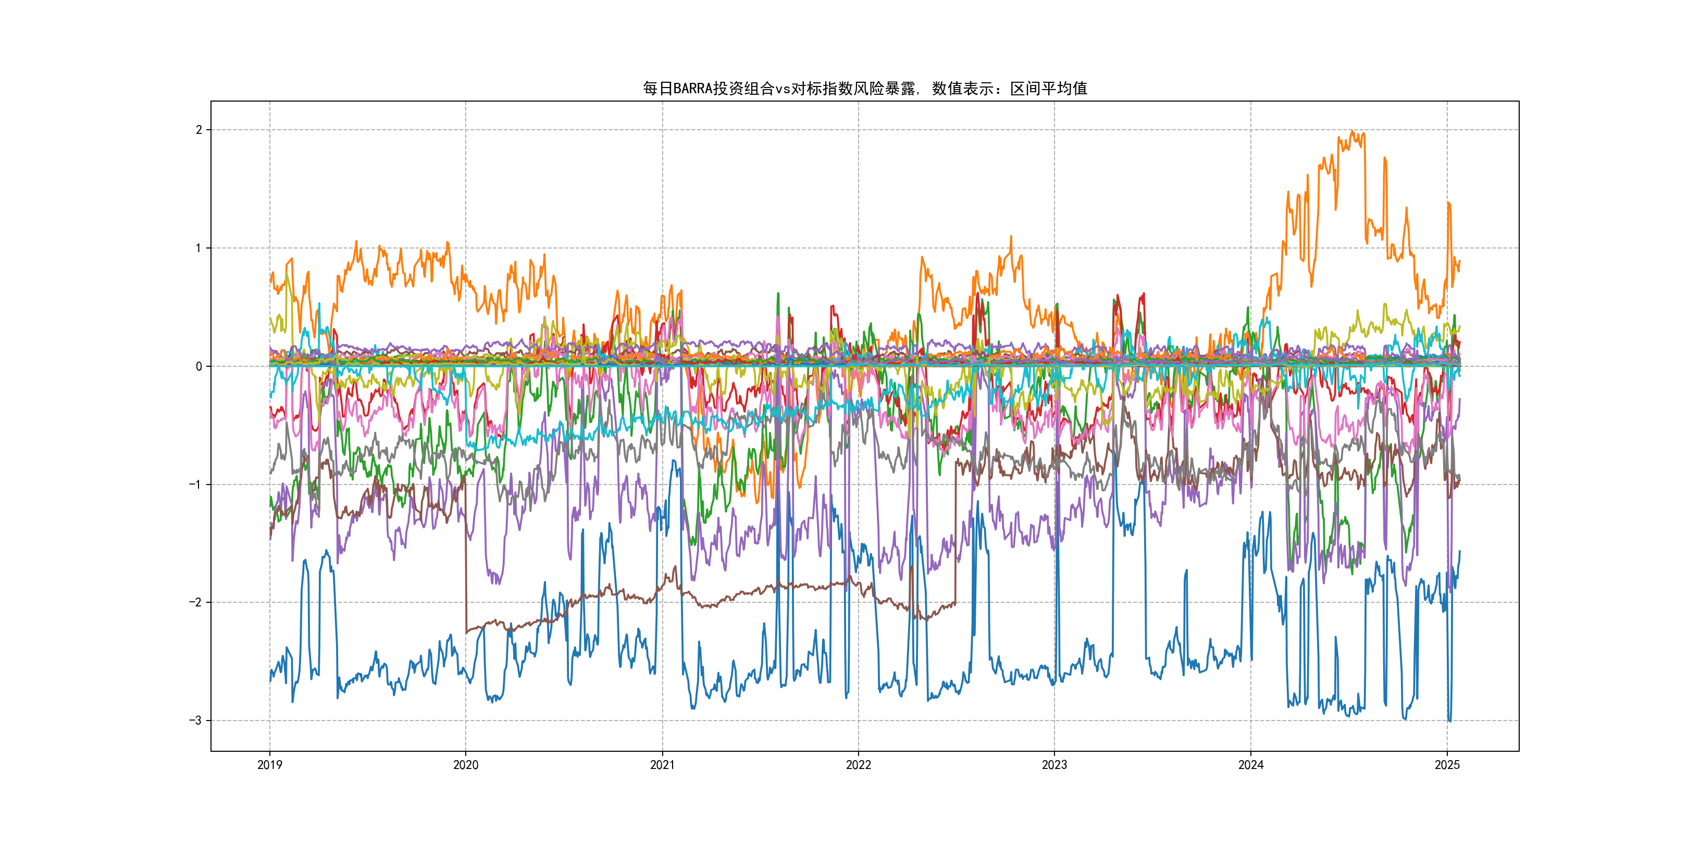Viewport: 1688px width, 844px height.
Task: Click the 2025 x-axis label
Action: [x=1447, y=765]
